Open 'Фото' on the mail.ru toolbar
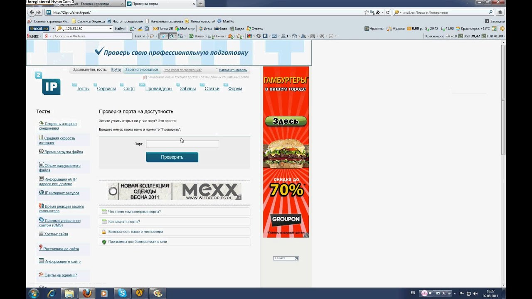Viewport: 532px width, 299px height. click(221, 29)
